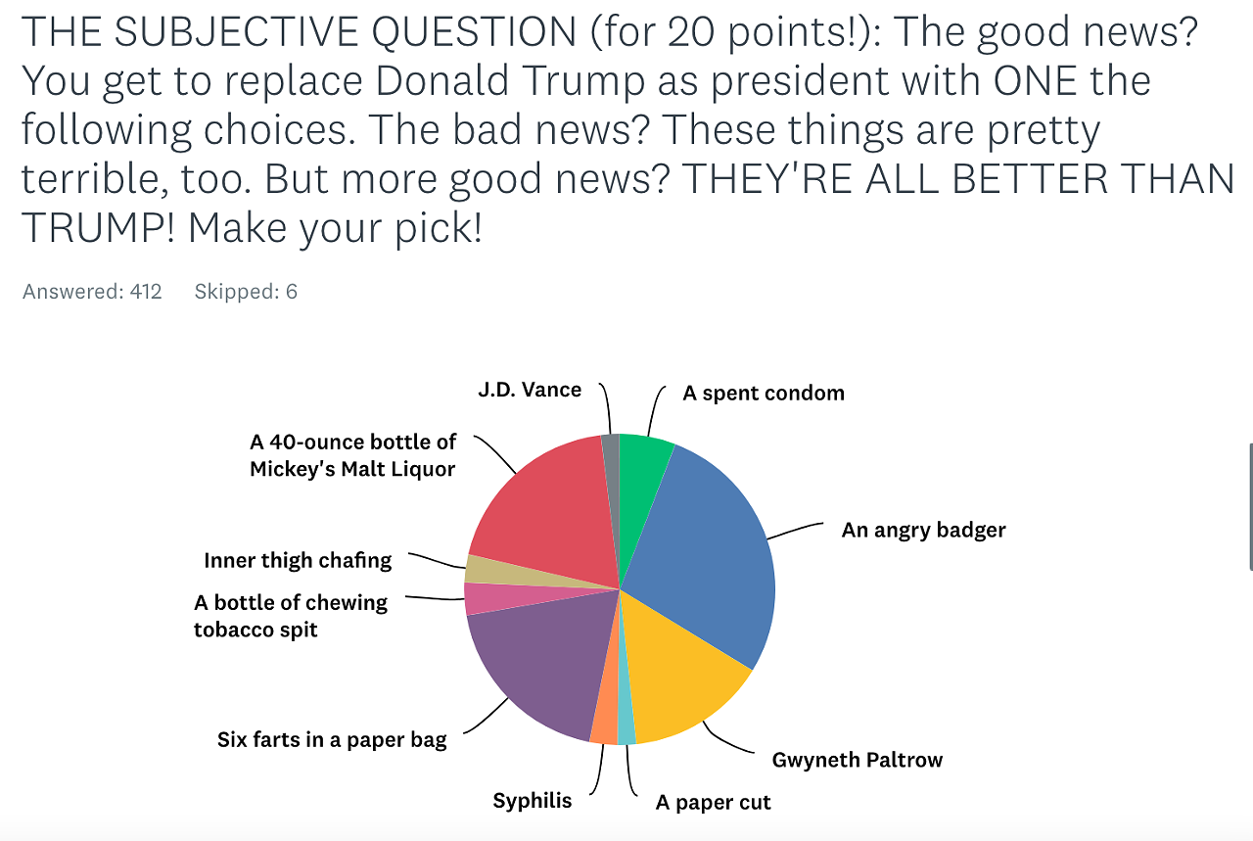The image size is (1253, 841).
Task: Click the Syphilis chart label
Action: point(533,801)
